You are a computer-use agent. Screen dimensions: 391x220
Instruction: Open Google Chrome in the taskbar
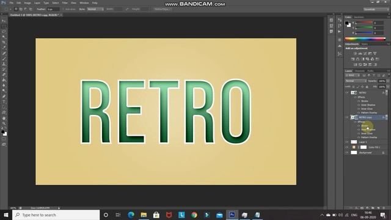coord(194,215)
